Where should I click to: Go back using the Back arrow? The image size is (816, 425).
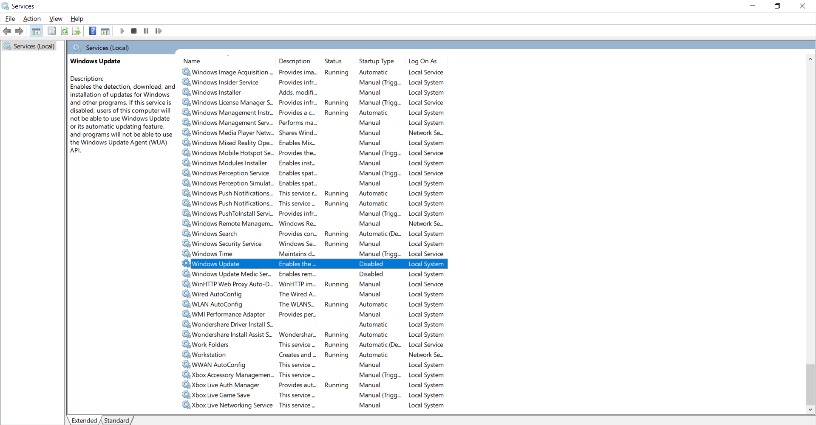tap(7, 31)
